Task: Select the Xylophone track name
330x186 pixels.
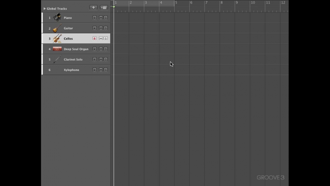Action: tap(71, 70)
